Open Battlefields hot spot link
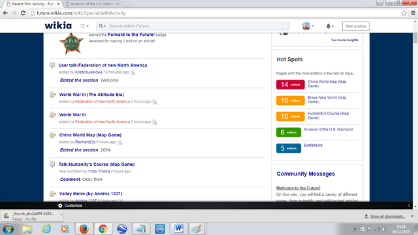The image size is (418, 235). 313,145
